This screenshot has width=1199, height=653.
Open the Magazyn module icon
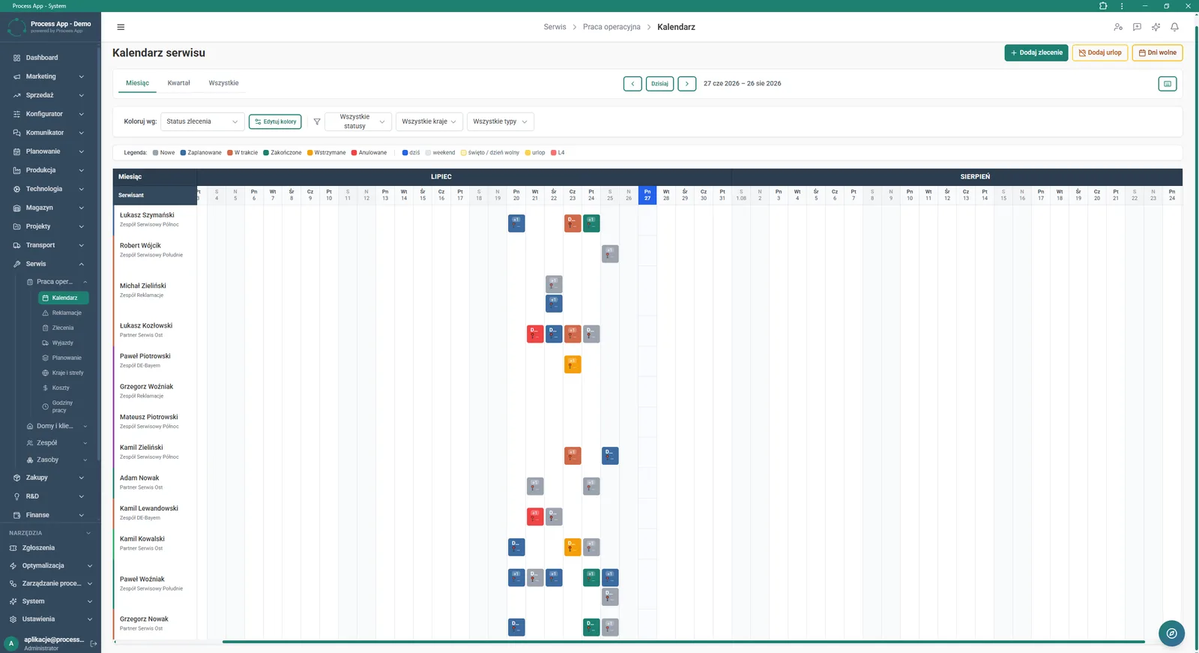click(16, 208)
